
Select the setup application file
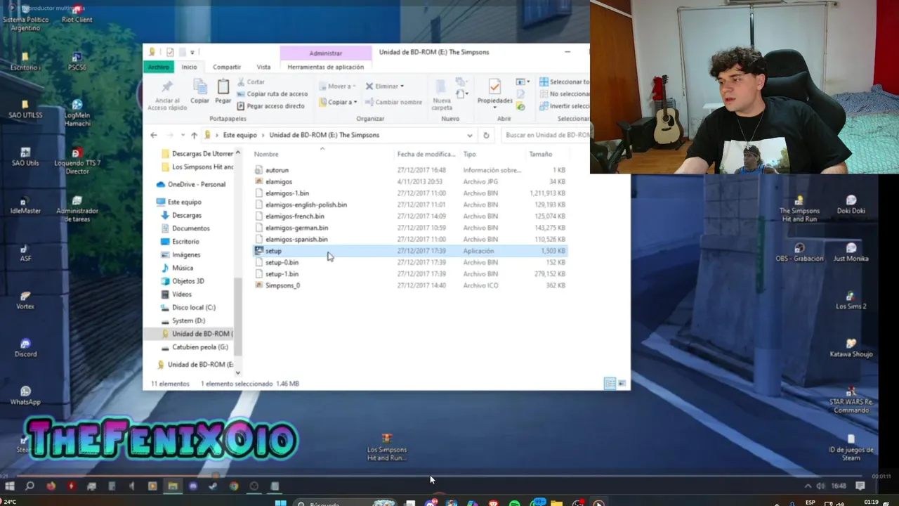tap(409, 251)
